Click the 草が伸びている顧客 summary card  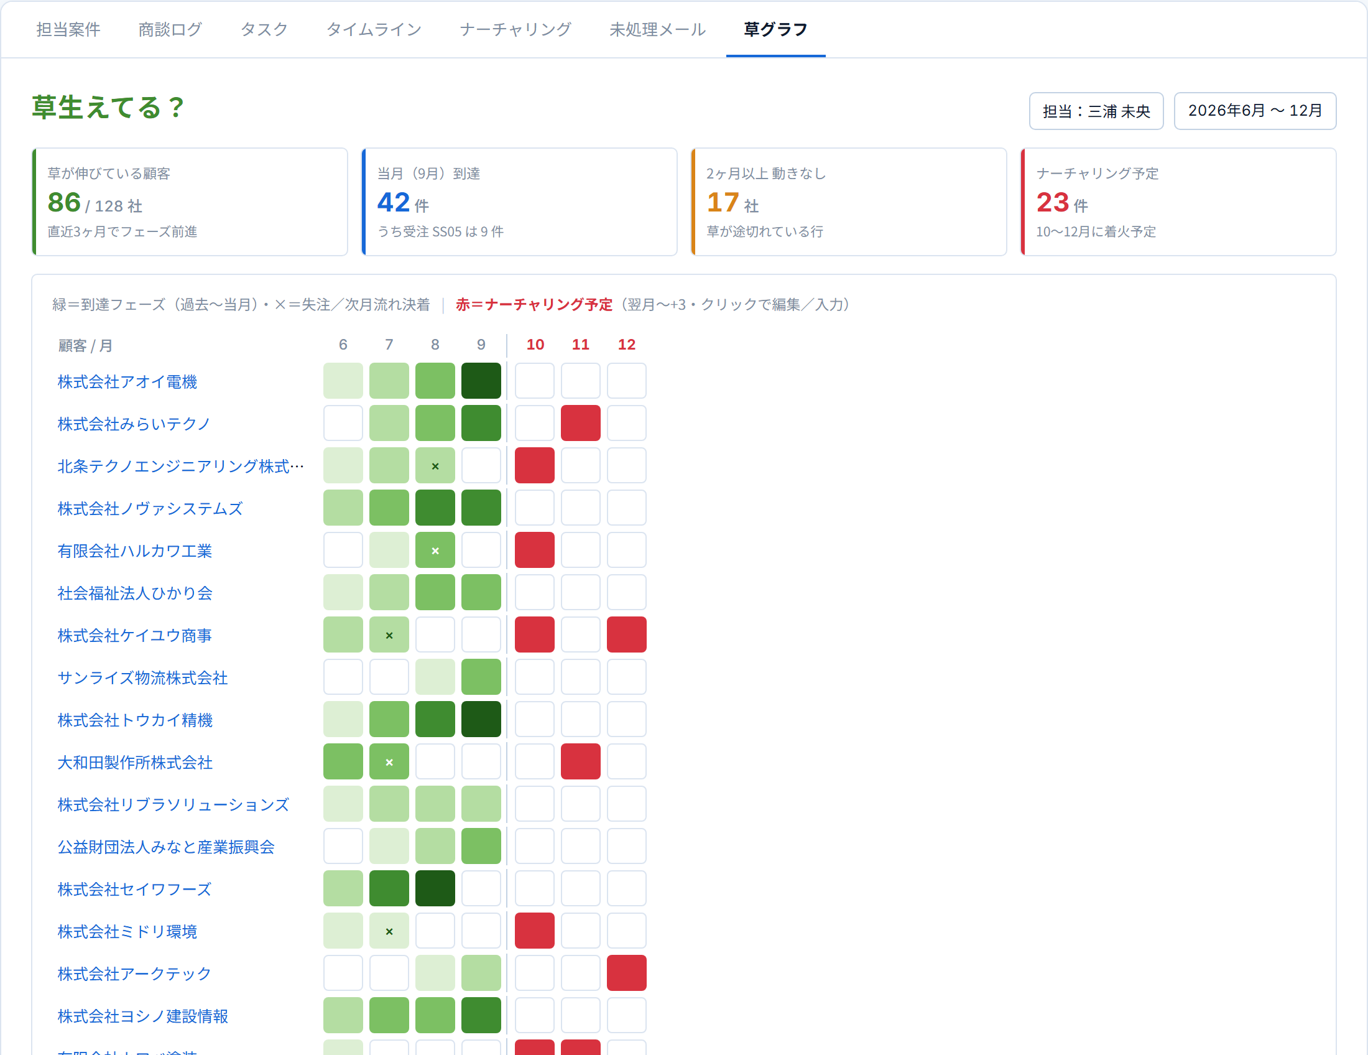pyautogui.click(x=190, y=202)
